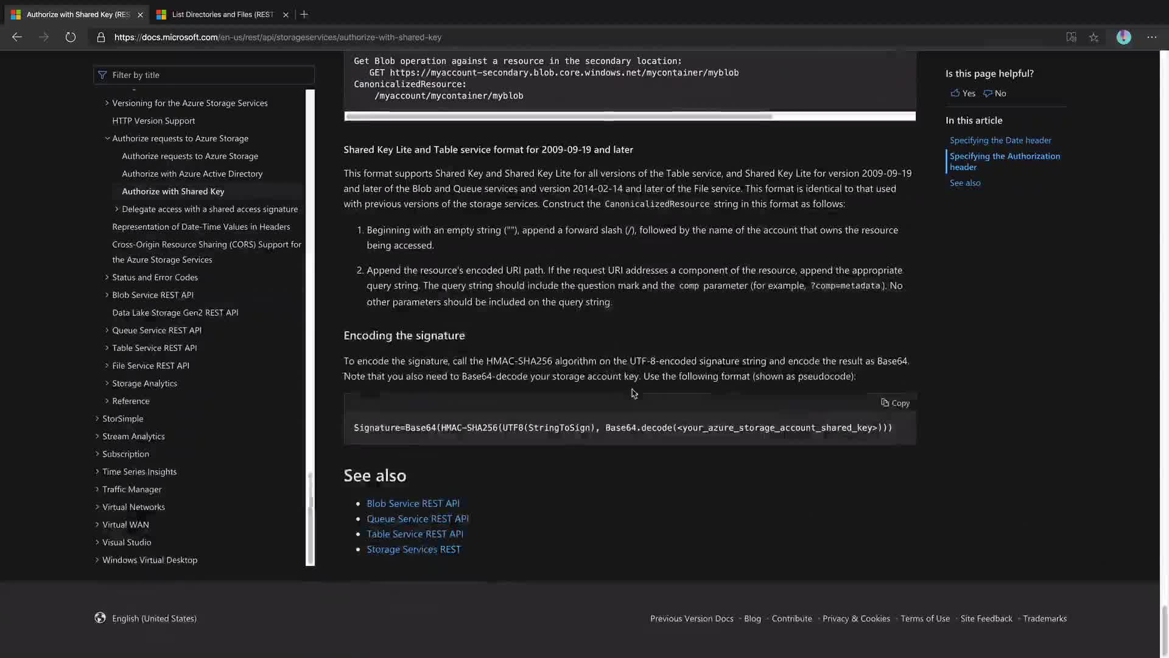Viewport: 1169px width, 658px height.
Task: Copy the signature code snippet
Action: click(895, 403)
